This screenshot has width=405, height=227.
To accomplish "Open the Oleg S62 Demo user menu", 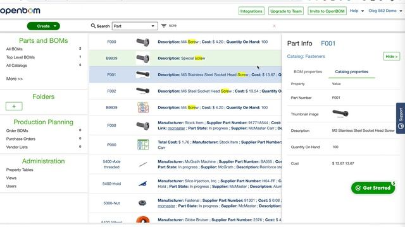I will tap(385, 11).
